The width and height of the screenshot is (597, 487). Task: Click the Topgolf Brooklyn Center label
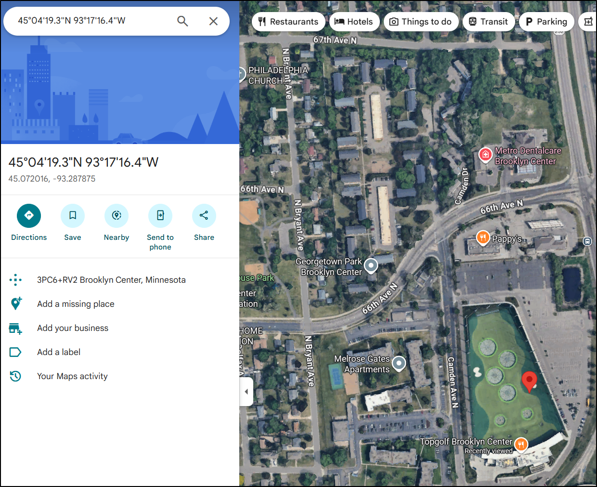pos(466,442)
